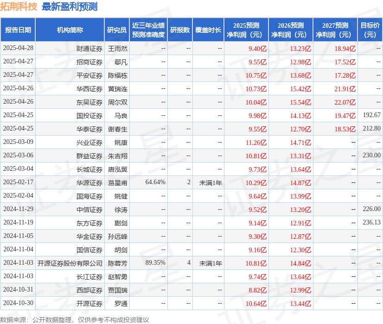Click researcher 唐泓翼
383x324 pixels.
pos(118,169)
